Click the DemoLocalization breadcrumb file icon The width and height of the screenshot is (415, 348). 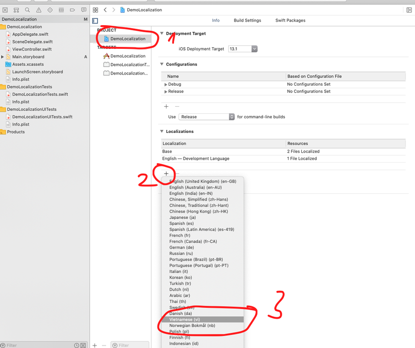click(x=122, y=10)
